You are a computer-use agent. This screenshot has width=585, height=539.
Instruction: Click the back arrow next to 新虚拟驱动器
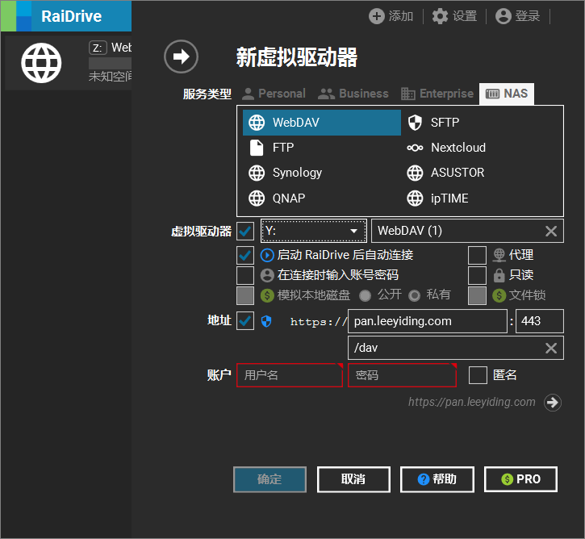181,56
